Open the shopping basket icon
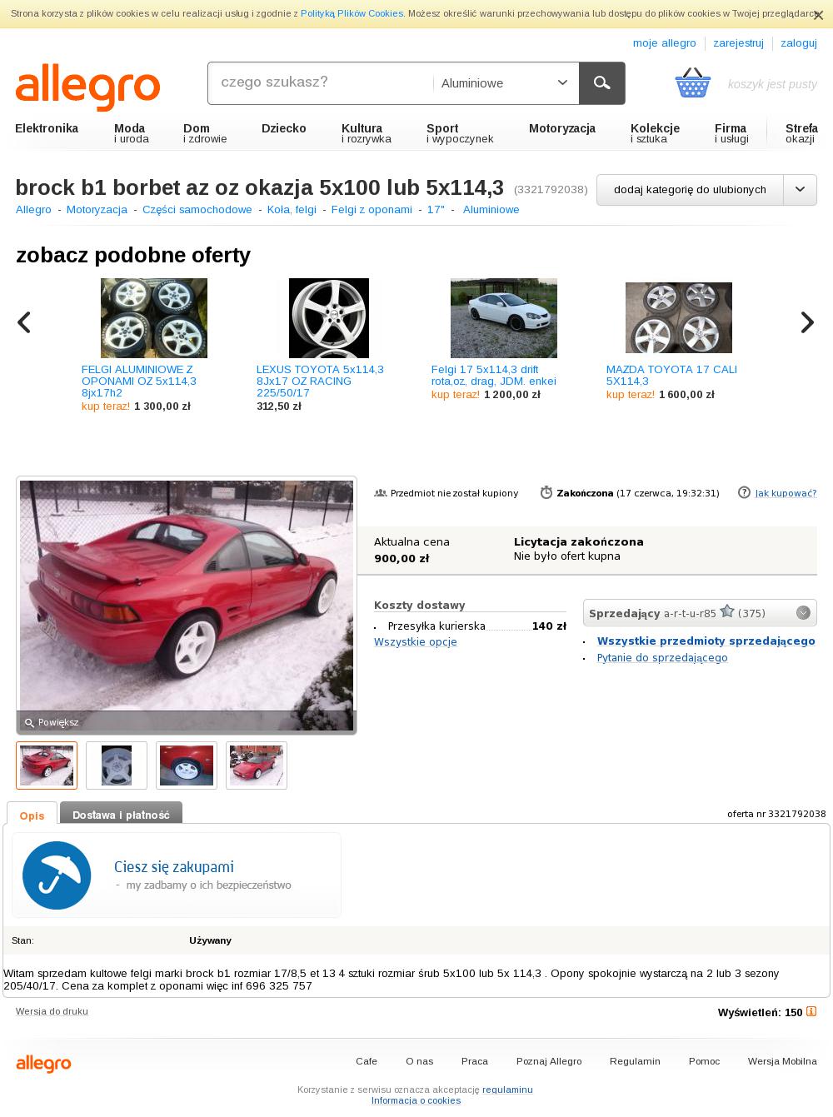The image size is (833, 1117). (692, 83)
